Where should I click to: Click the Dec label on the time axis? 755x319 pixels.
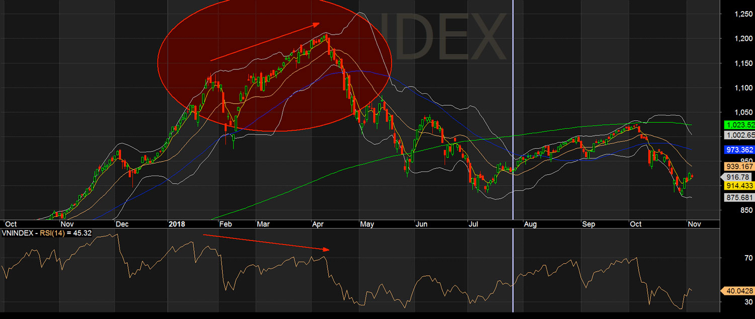(122, 224)
